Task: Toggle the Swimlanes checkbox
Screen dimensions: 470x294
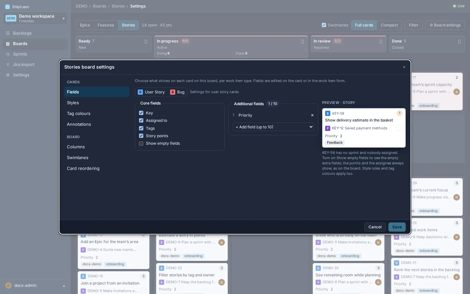Action: click(324, 25)
